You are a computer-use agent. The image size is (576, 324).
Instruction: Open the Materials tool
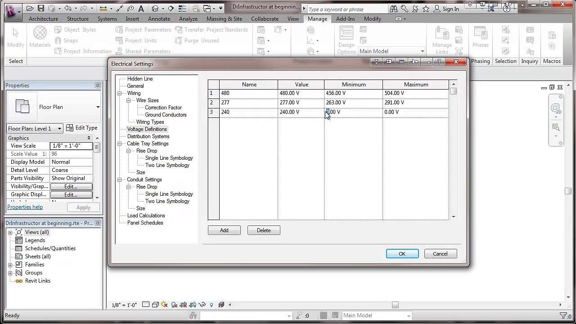click(x=40, y=37)
